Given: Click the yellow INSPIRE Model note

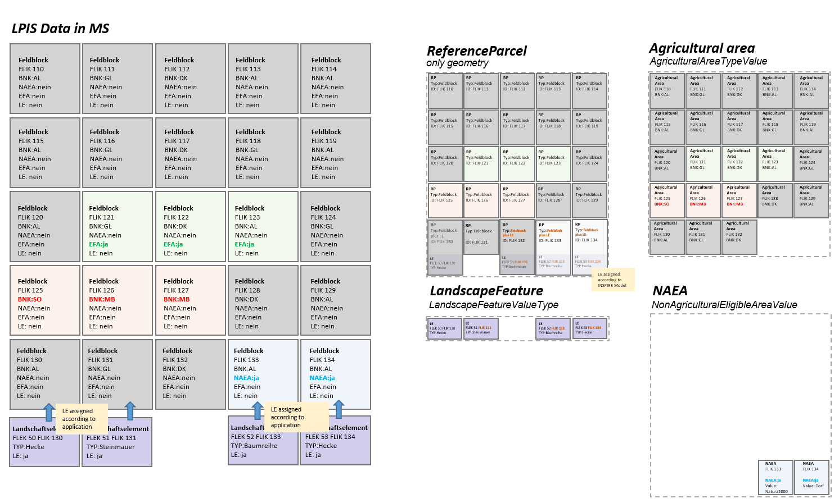Looking at the screenshot, I should (x=612, y=280).
